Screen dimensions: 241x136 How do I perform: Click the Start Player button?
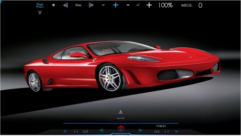(40, 5)
